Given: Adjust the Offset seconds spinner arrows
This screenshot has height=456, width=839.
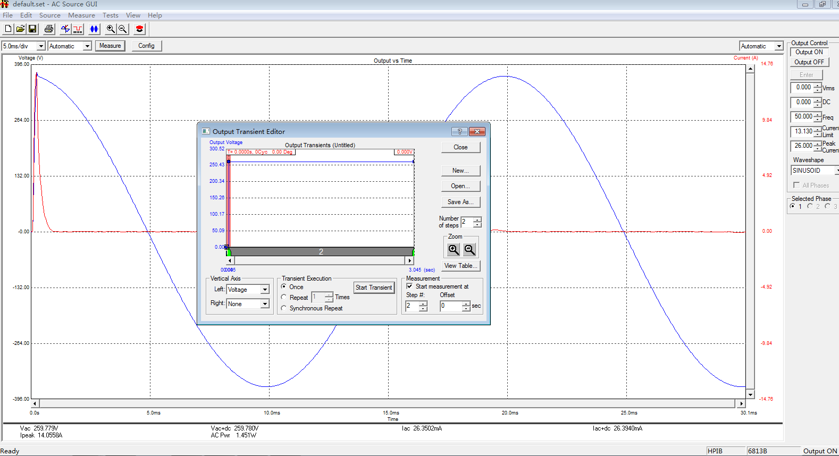Looking at the screenshot, I should [x=466, y=306].
